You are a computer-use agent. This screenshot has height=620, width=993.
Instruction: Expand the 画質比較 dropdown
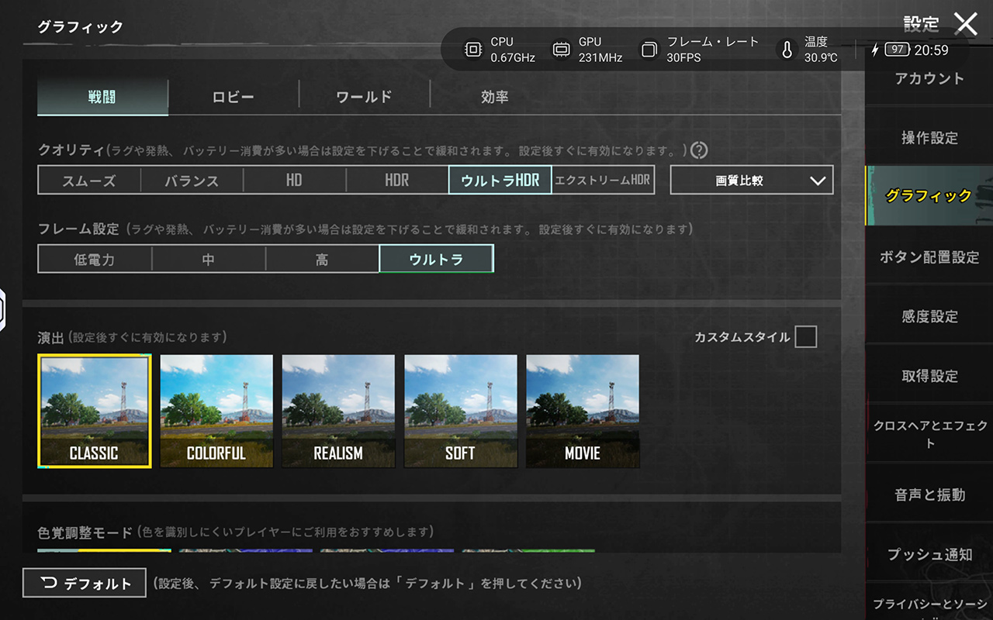pyautogui.click(x=751, y=180)
